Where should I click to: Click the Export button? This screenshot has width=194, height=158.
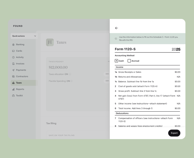[174, 133]
